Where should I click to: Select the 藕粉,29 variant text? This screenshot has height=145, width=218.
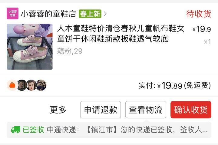pyautogui.click(x=70, y=51)
